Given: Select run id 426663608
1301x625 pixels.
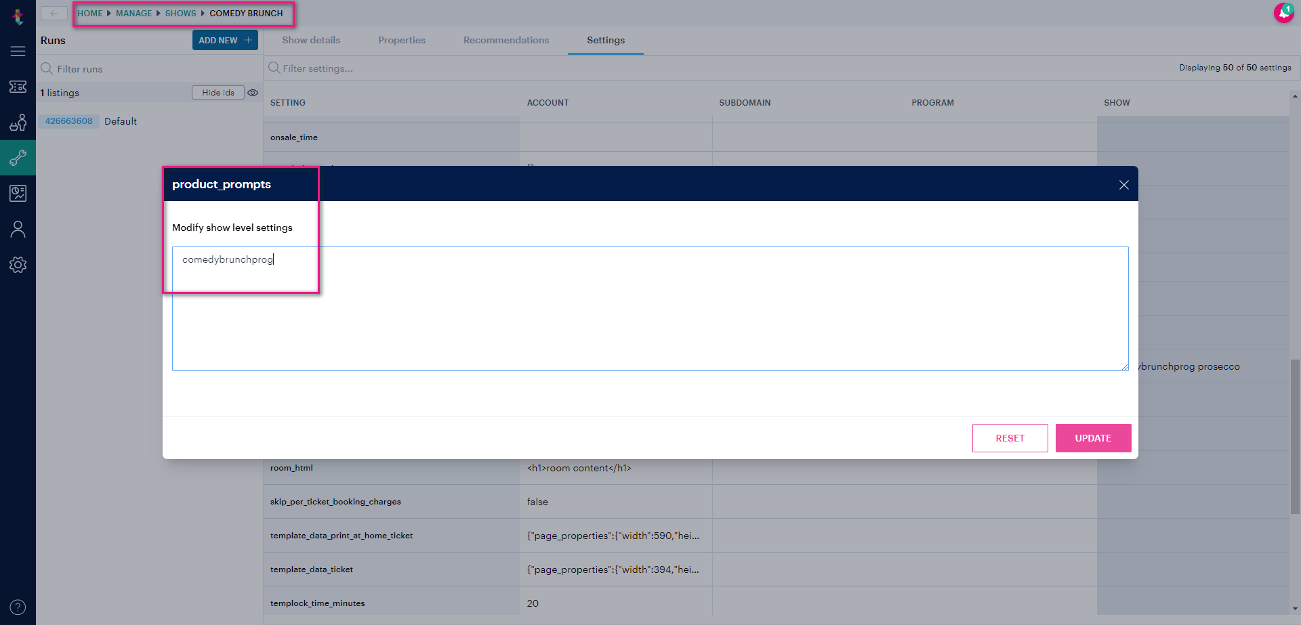Looking at the screenshot, I should click(69, 121).
